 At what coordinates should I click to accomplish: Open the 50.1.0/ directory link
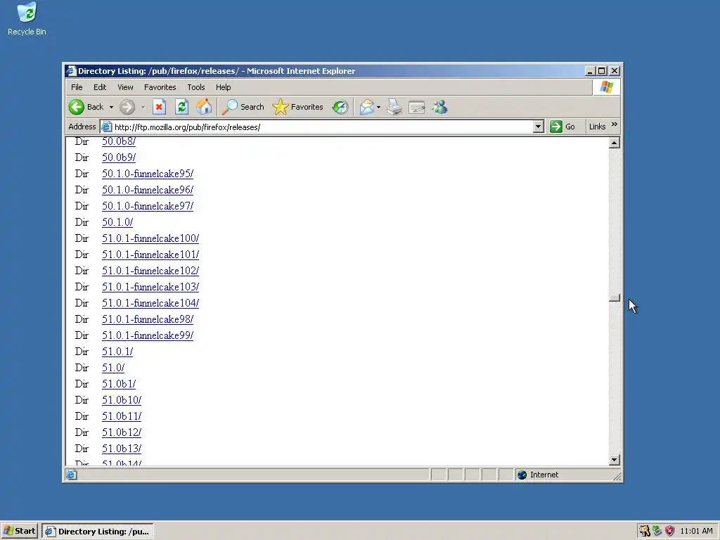117,222
